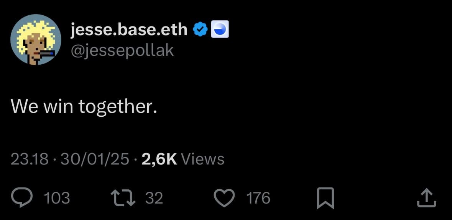Viewport: 452px width, 220px height.
Task: Click the 32 reposts count
Action: tap(154, 198)
